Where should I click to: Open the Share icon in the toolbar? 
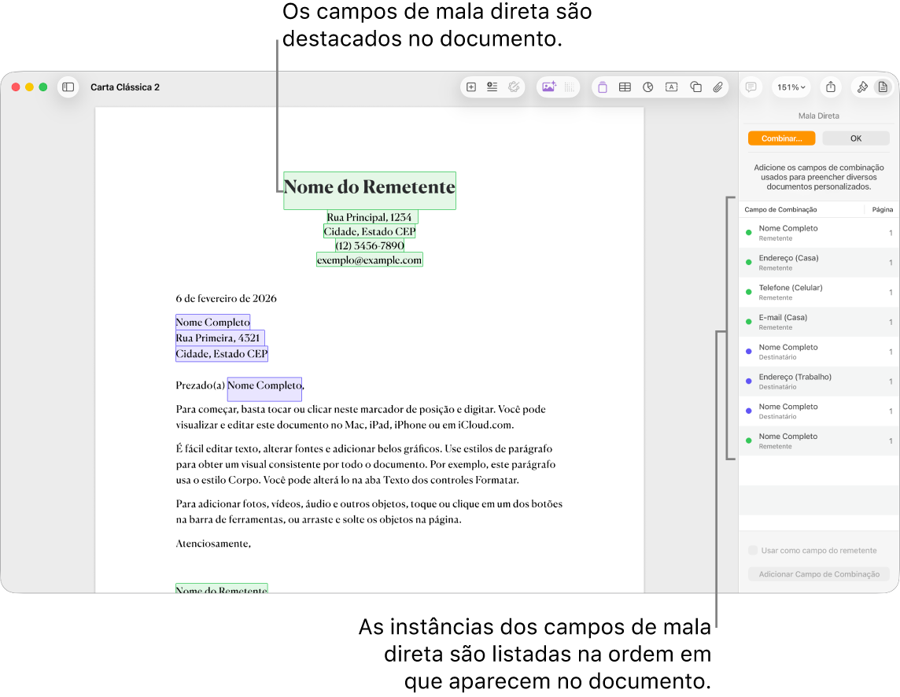coord(831,87)
